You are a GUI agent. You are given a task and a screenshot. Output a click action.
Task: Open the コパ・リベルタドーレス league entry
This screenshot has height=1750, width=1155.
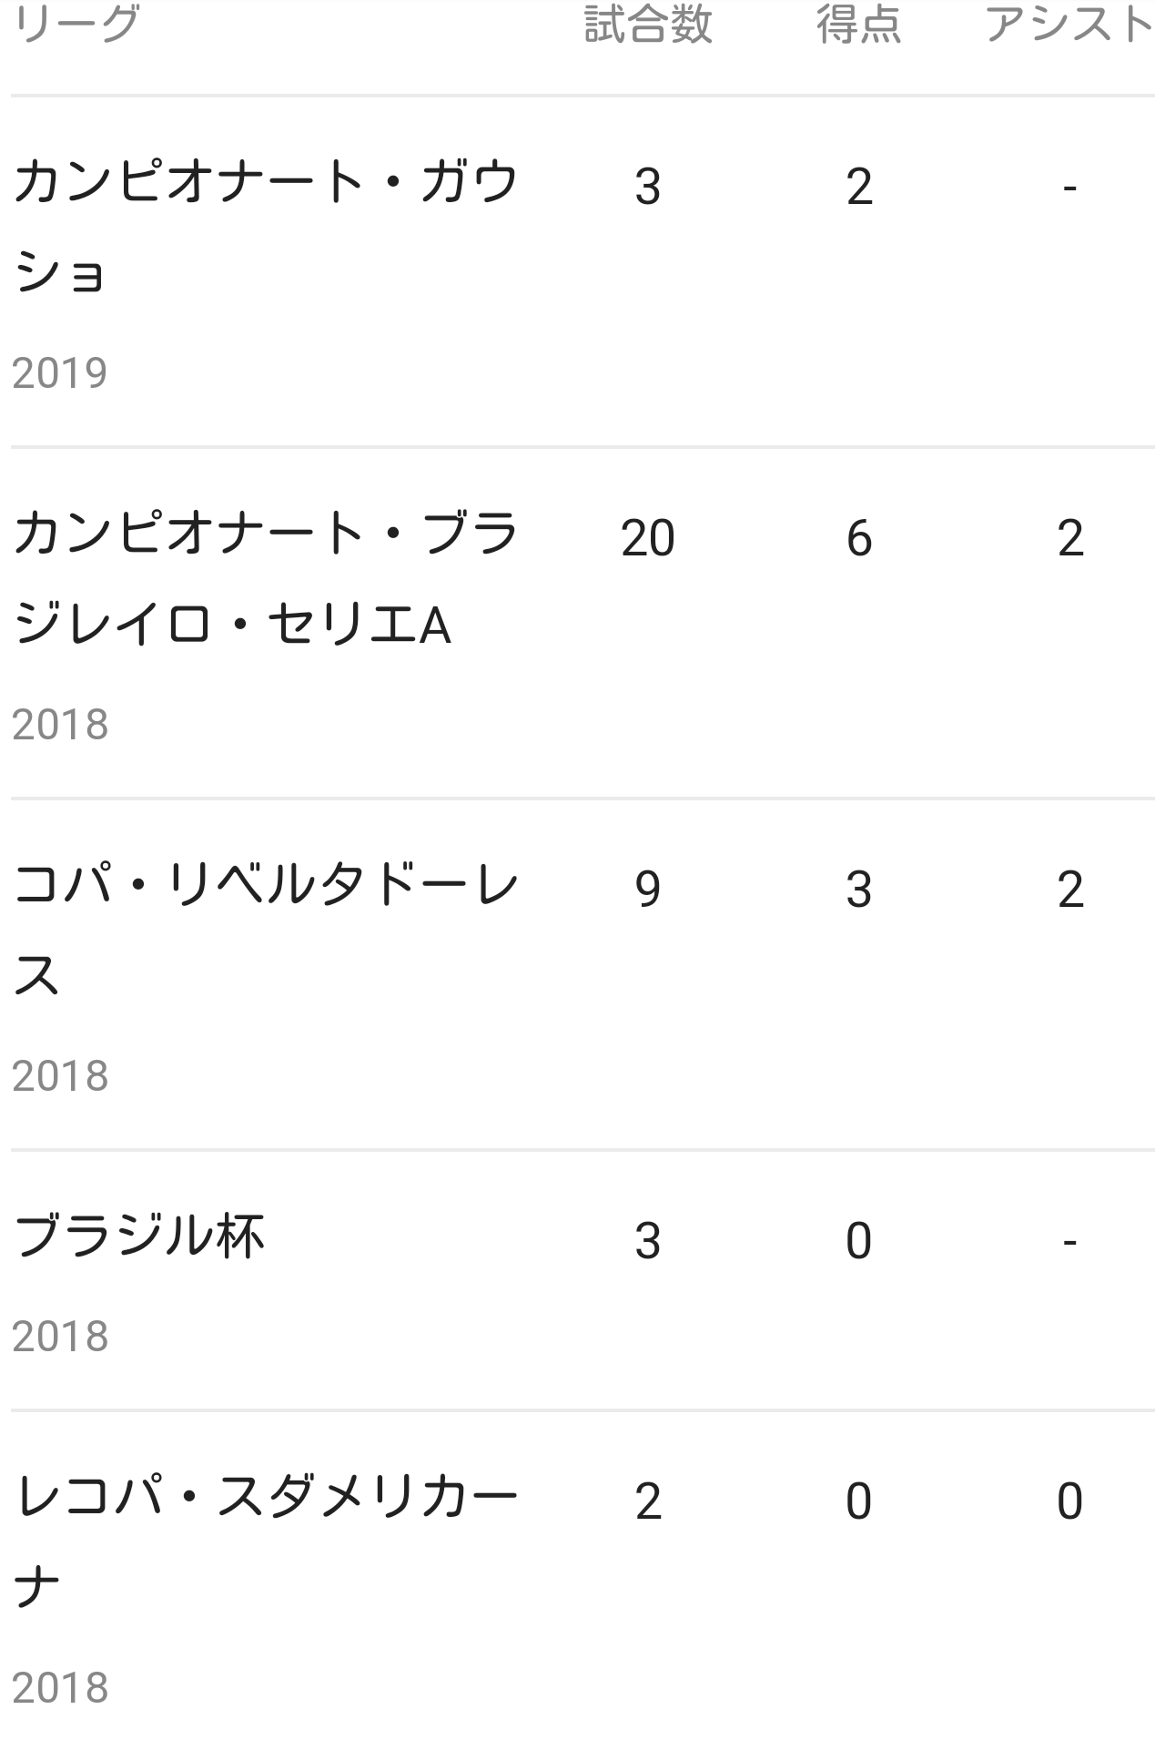click(x=266, y=930)
